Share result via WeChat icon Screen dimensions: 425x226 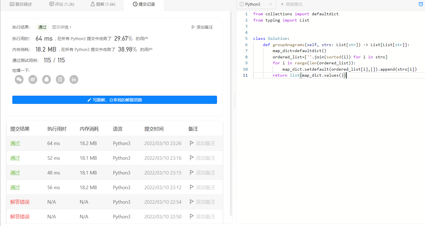19,79
